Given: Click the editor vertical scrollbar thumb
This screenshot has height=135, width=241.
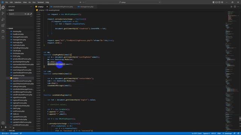Looking at the screenshot, I should (240, 119).
